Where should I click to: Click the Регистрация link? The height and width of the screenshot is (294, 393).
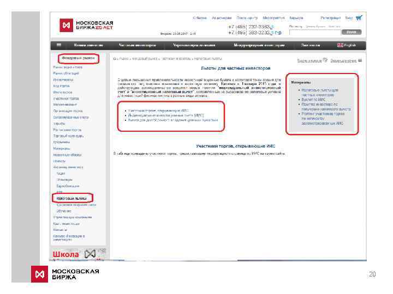331,18
